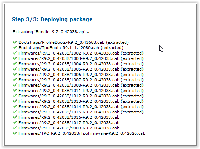This screenshot has height=149, width=200.
Task: Select the 1008-R9.2_0.42038.cab (extracted) line
Action: point(81,85)
